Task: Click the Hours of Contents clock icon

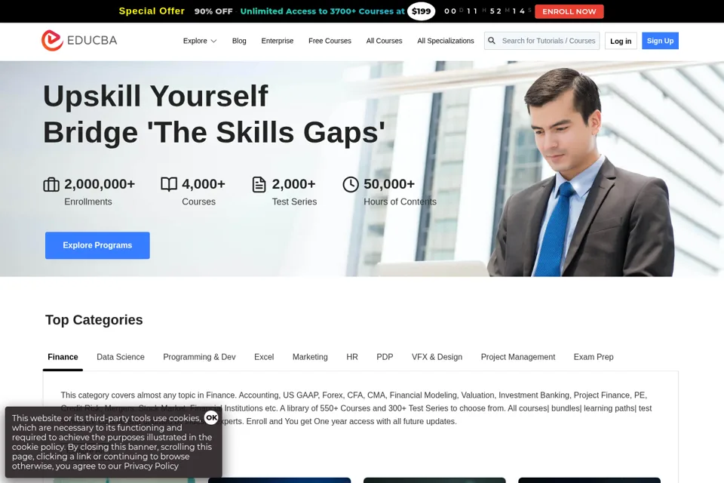Action: pyautogui.click(x=351, y=184)
